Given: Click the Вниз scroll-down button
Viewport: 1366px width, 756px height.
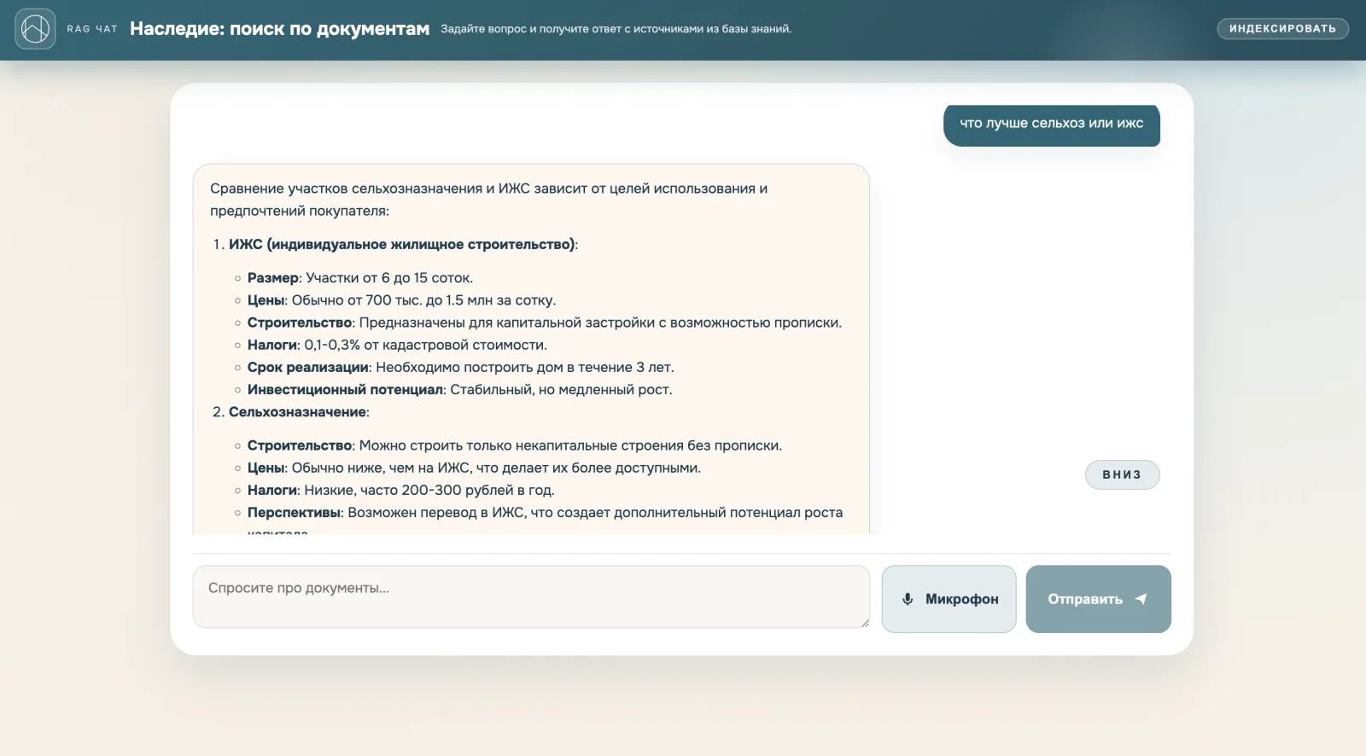Looking at the screenshot, I should pyautogui.click(x=1122, y=474).
